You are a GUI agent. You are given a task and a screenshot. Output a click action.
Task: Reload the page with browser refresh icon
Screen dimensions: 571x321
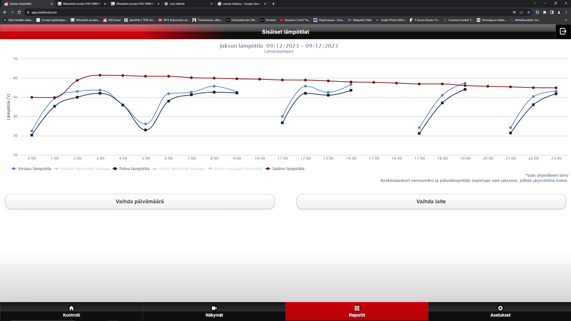point(19,12)
